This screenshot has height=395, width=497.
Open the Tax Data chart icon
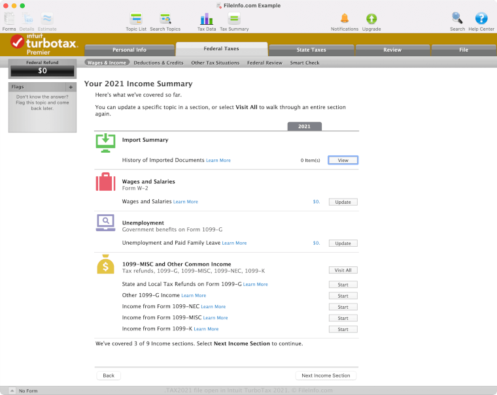click(x=207, y=19)
